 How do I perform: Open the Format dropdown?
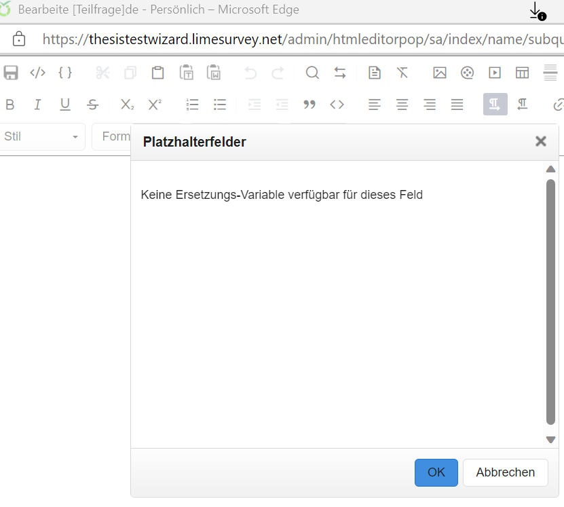pyautogui.click(x=111, y=136)
